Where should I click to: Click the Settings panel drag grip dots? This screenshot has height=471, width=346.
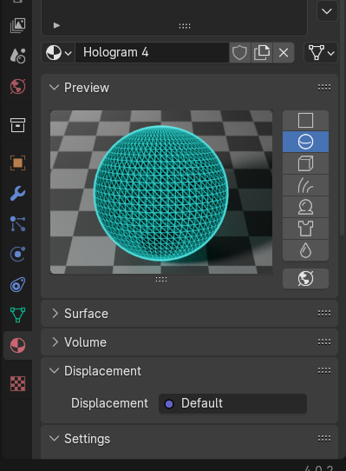[324, 439]
